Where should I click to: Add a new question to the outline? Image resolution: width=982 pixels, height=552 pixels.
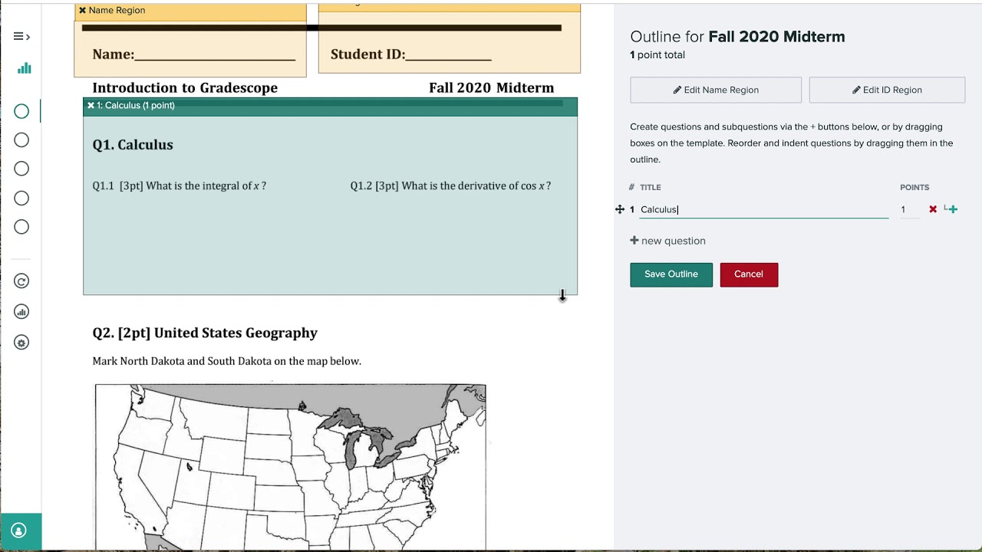click(667, 241)
